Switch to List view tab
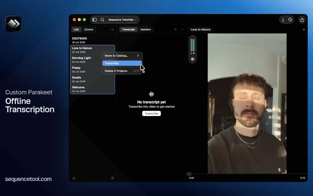 [76, 29]
